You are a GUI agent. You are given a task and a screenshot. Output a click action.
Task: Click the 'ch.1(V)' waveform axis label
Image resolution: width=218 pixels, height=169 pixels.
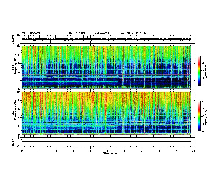(x=13, y=39)
